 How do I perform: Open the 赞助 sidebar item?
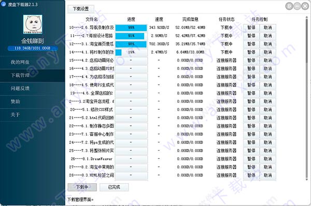(x=15, y=101)
